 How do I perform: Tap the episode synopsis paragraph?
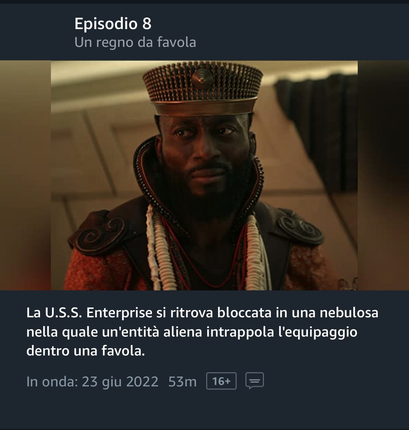click(202, 331)
